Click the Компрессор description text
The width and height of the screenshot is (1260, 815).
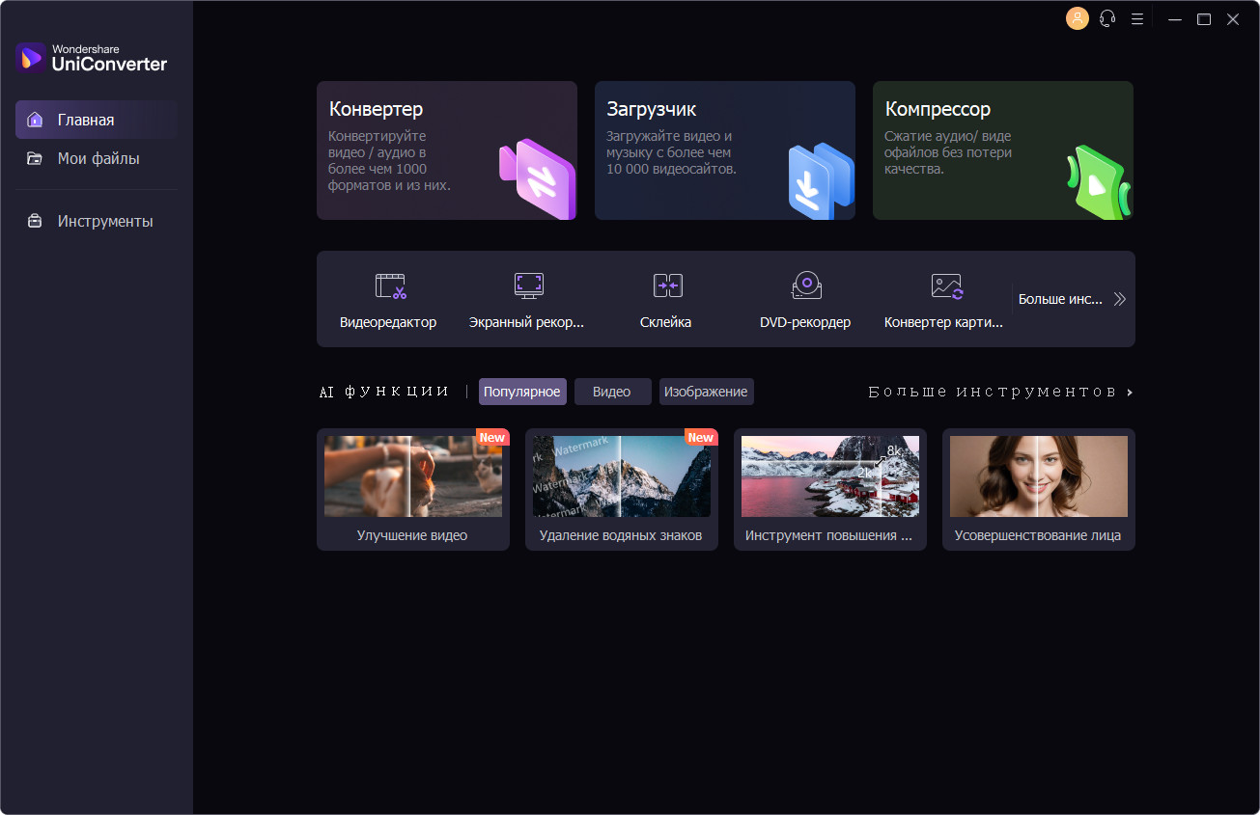(x=948, y=152)
